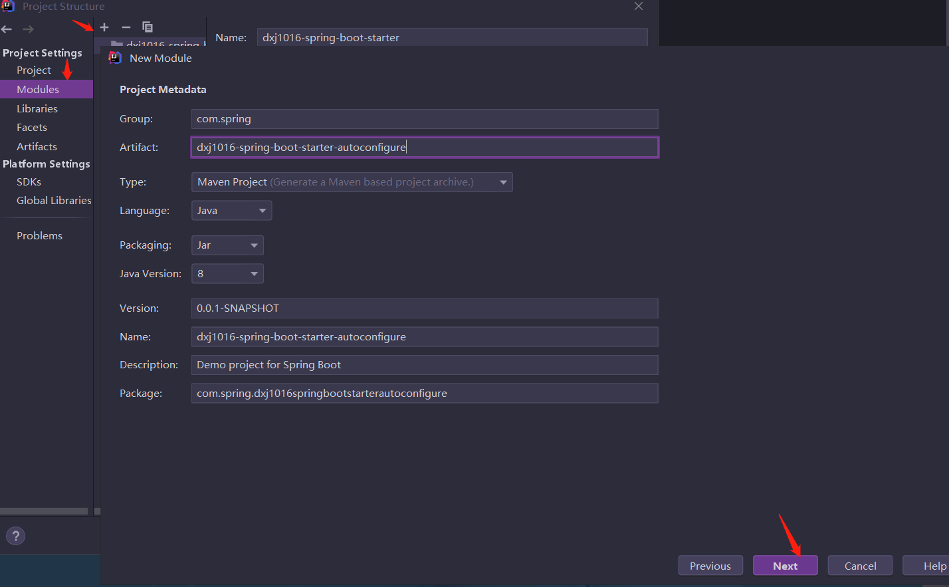Open SDKs under Platform Settings
Screen dimensions: 949x587
point(29,181)
